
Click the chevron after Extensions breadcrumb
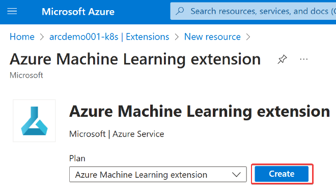click(177, 37)
